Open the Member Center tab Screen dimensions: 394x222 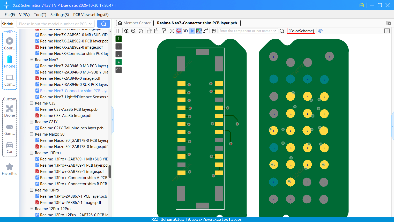point(134,23)
